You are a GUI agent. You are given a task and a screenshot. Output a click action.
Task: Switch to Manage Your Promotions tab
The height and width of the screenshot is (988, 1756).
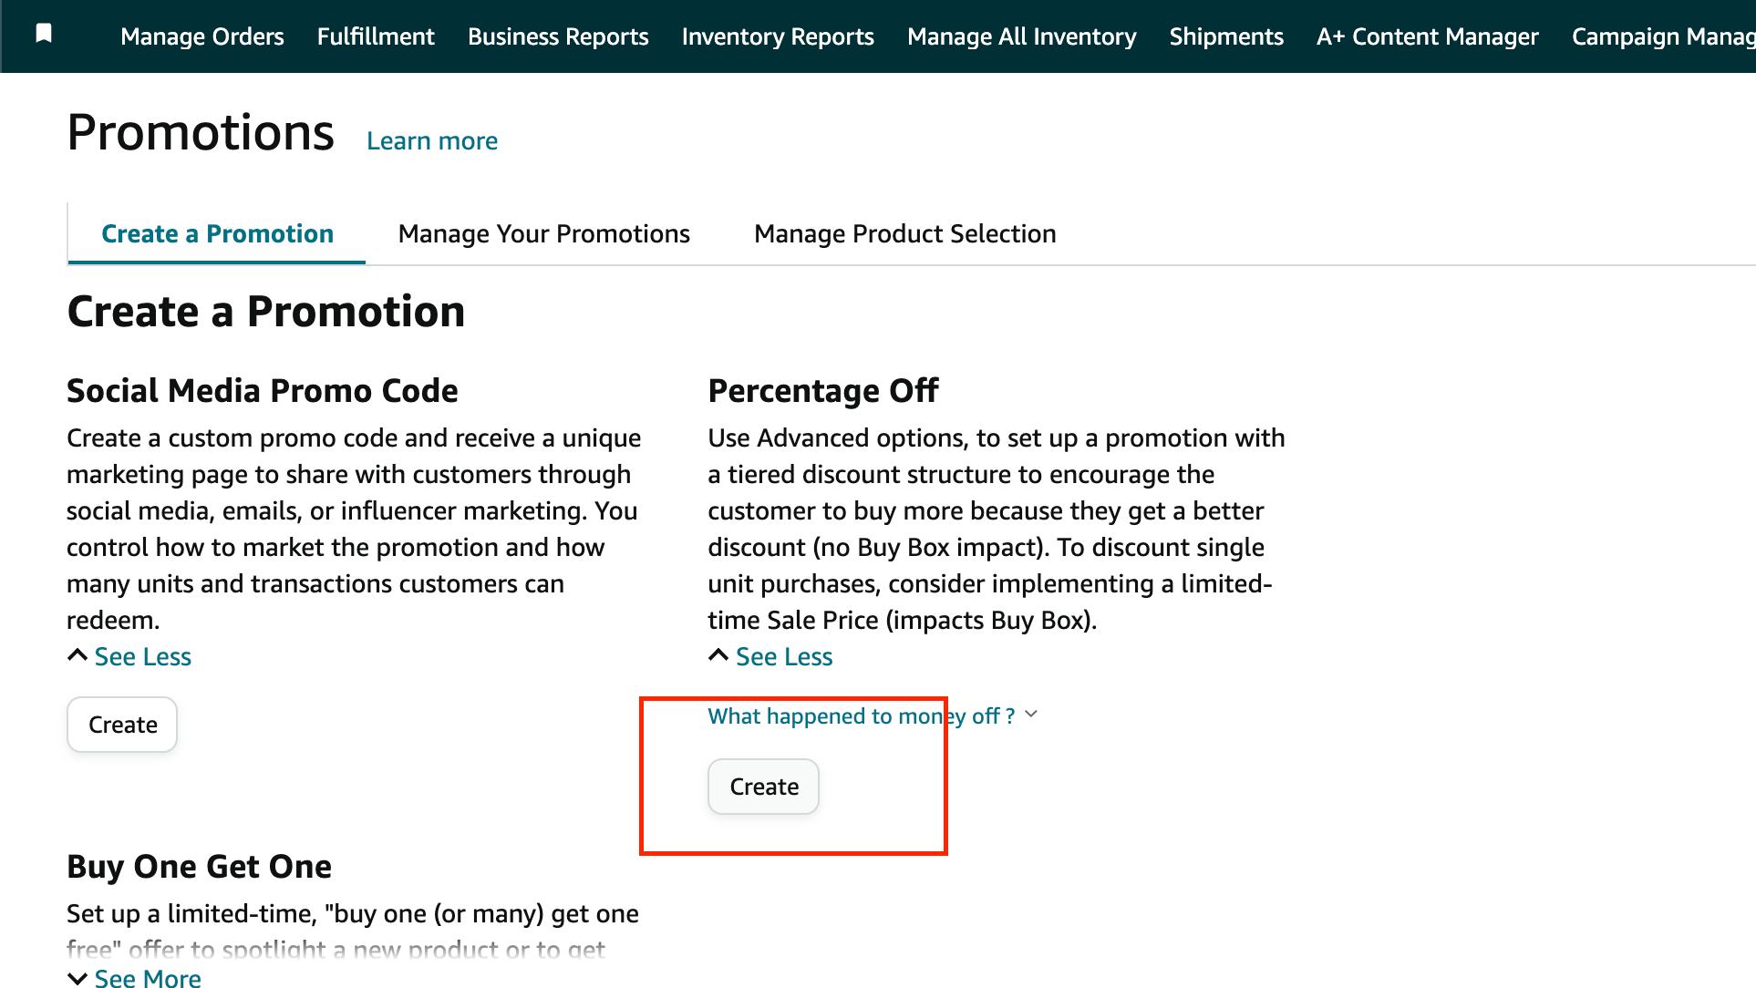pyautogui.click(x=543, y=234)
